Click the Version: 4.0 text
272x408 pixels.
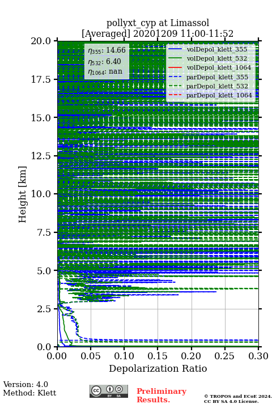(x=25, y=384)
